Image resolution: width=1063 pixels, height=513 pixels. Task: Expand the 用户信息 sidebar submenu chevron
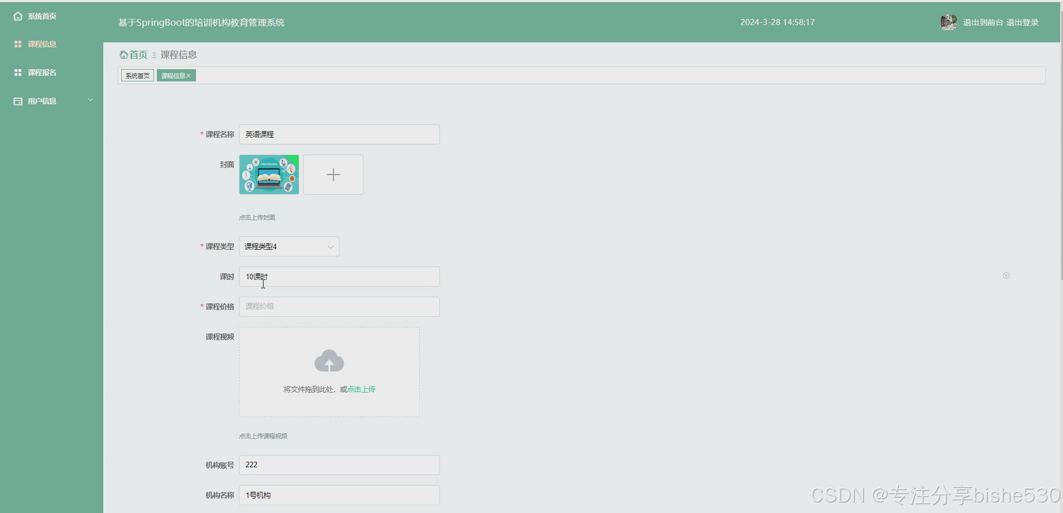pos(90,100)
